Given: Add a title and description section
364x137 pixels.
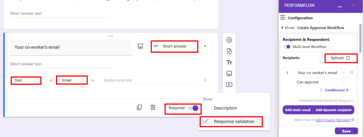Looking at the screenshot, I should point(229,63).
